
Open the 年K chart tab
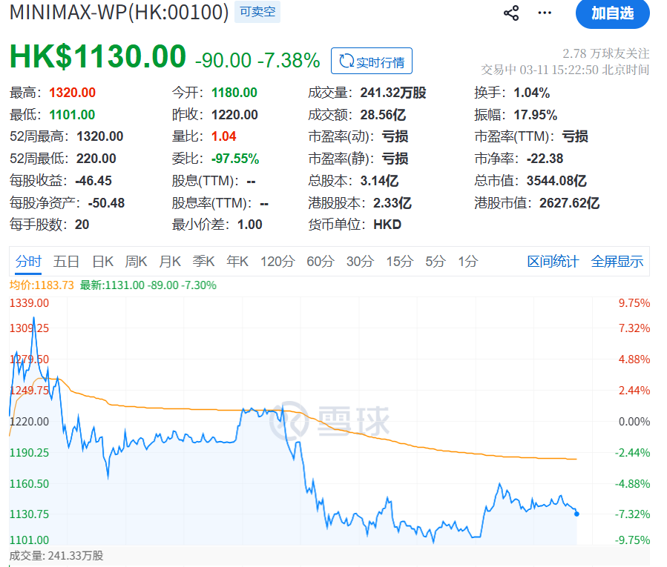237,261
